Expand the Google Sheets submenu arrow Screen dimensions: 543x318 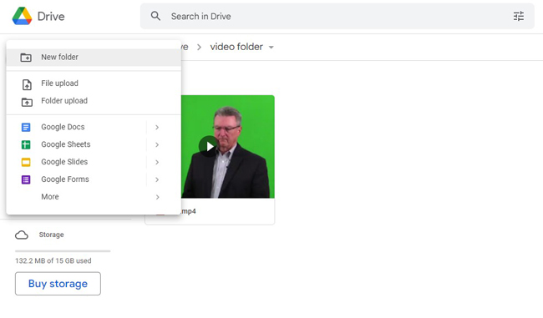(x=157, y=144)
